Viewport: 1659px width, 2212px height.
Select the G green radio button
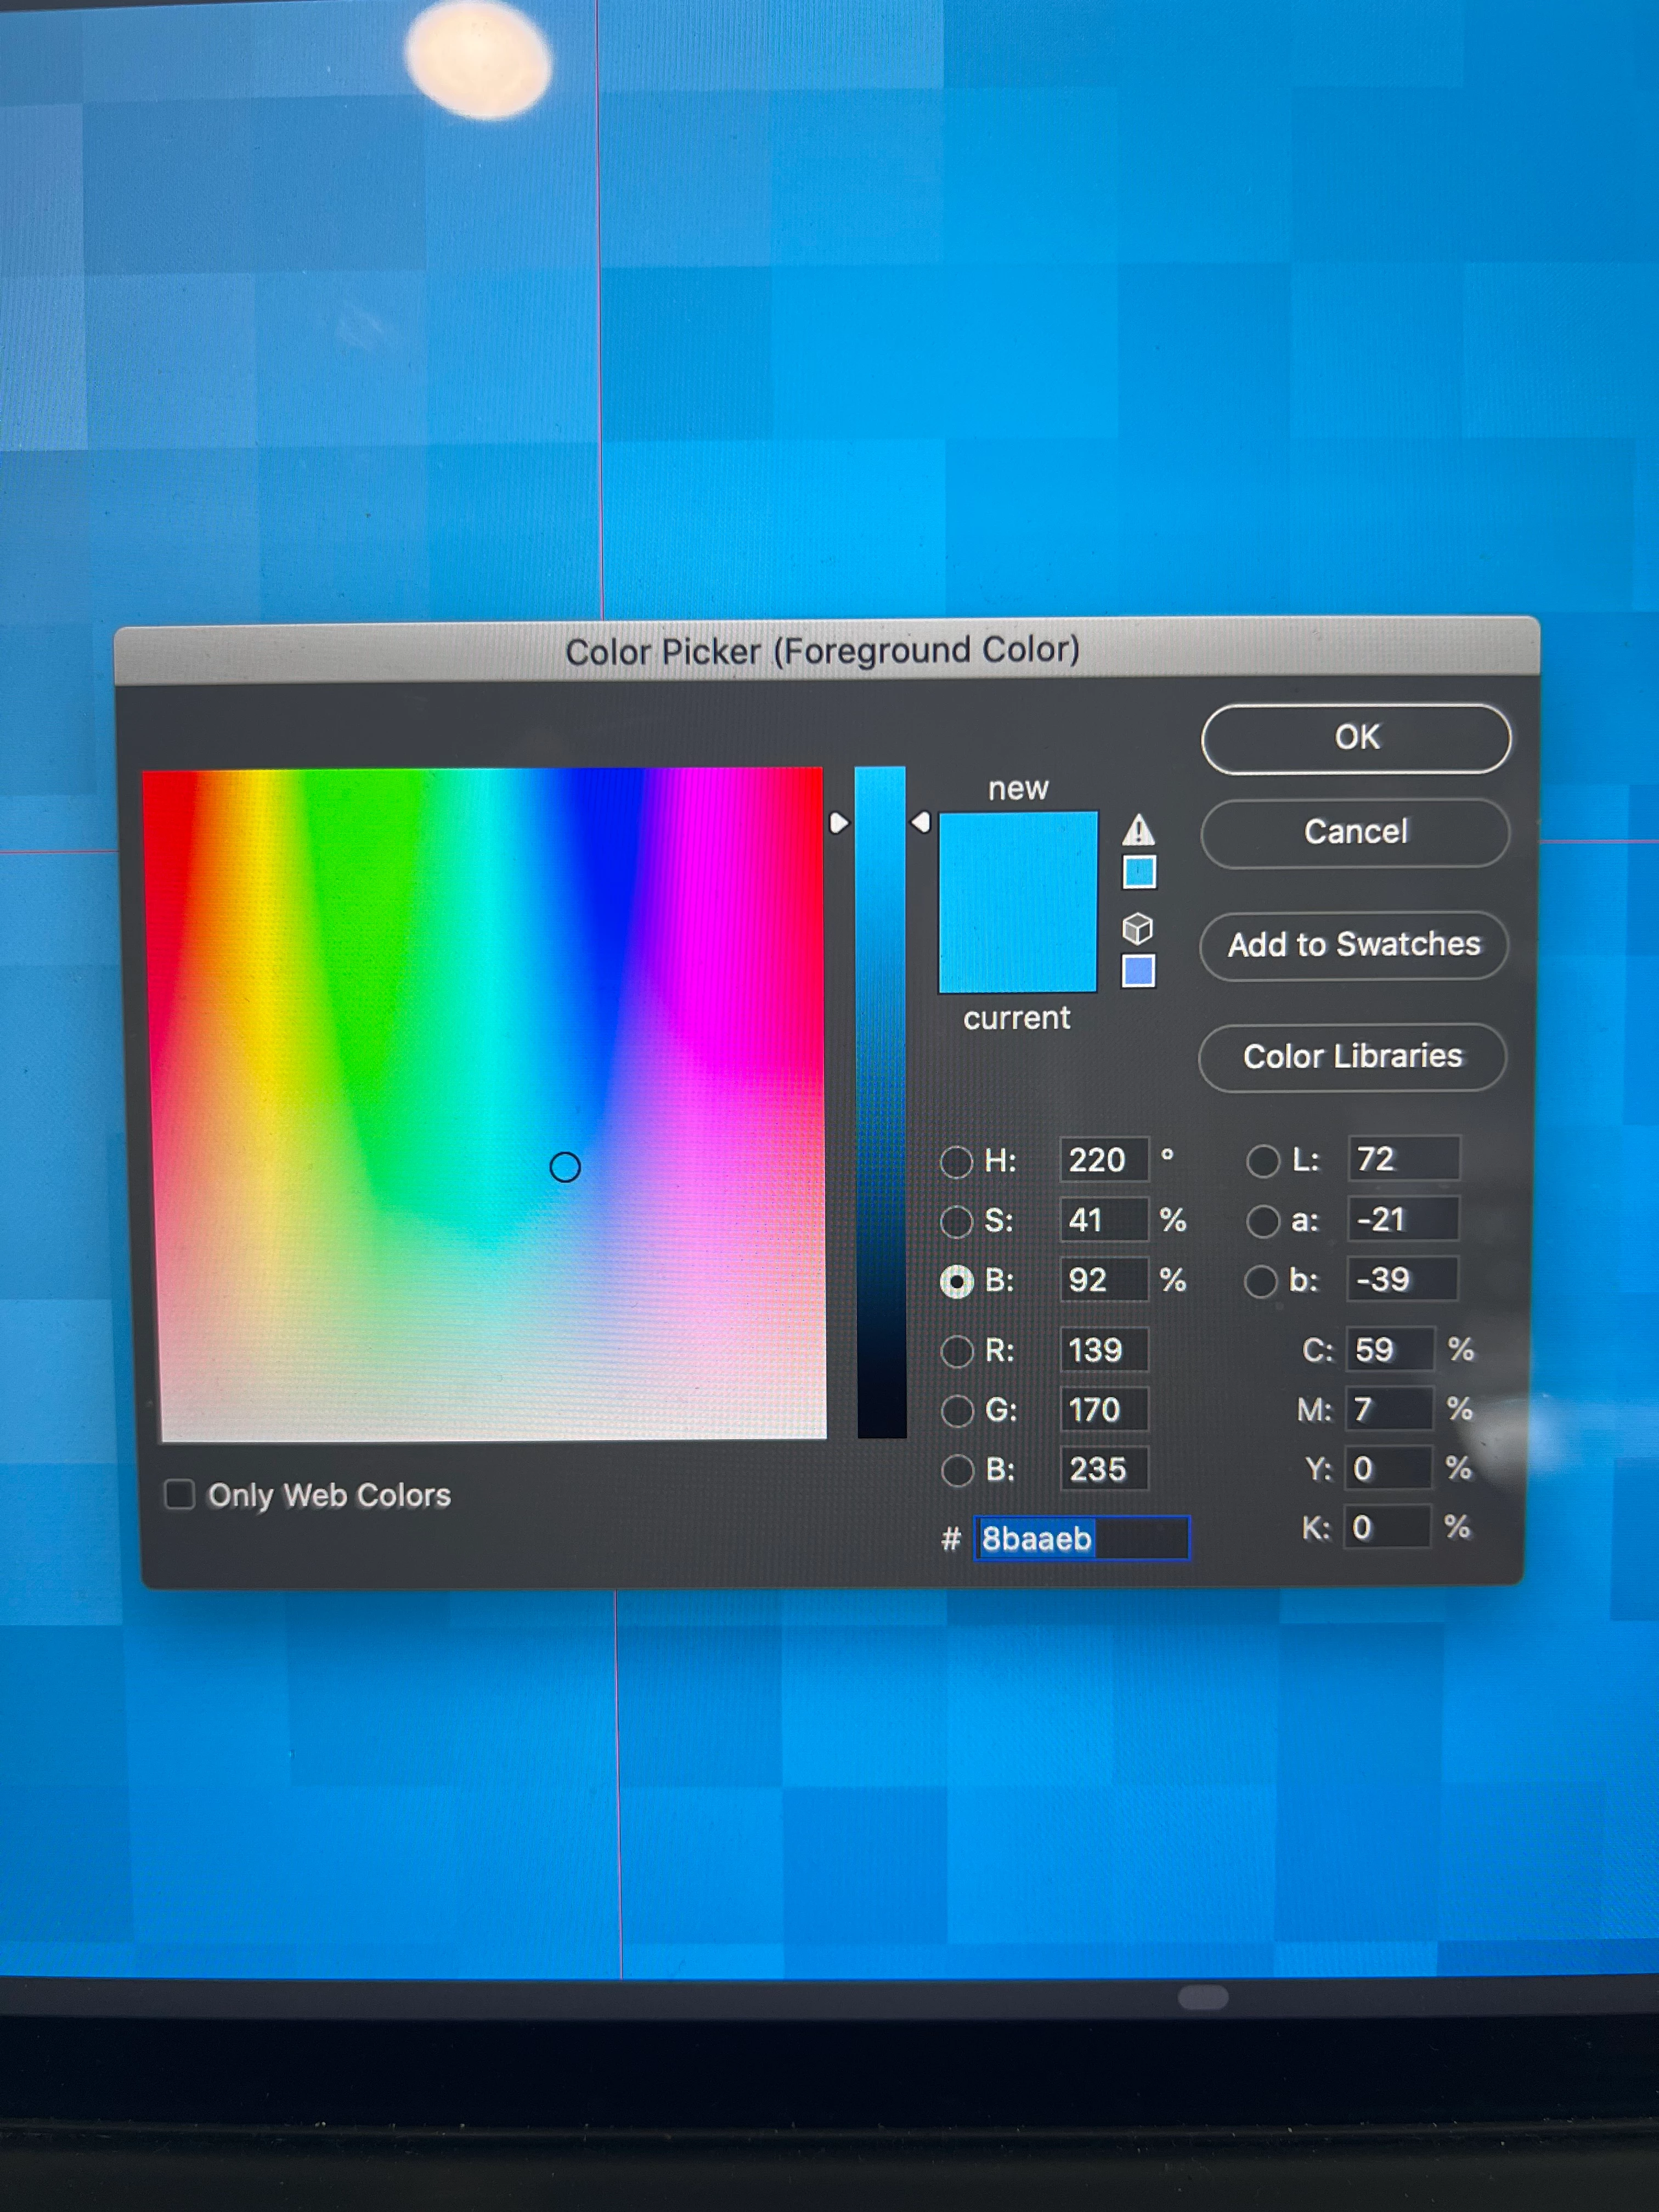point(957,1411)
